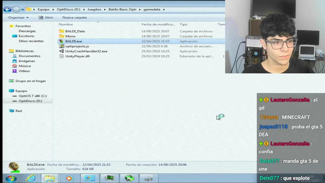This screenshot has height=183, width=325.
Task: Open Descargas in the sidebar
Action: (27, 31)
